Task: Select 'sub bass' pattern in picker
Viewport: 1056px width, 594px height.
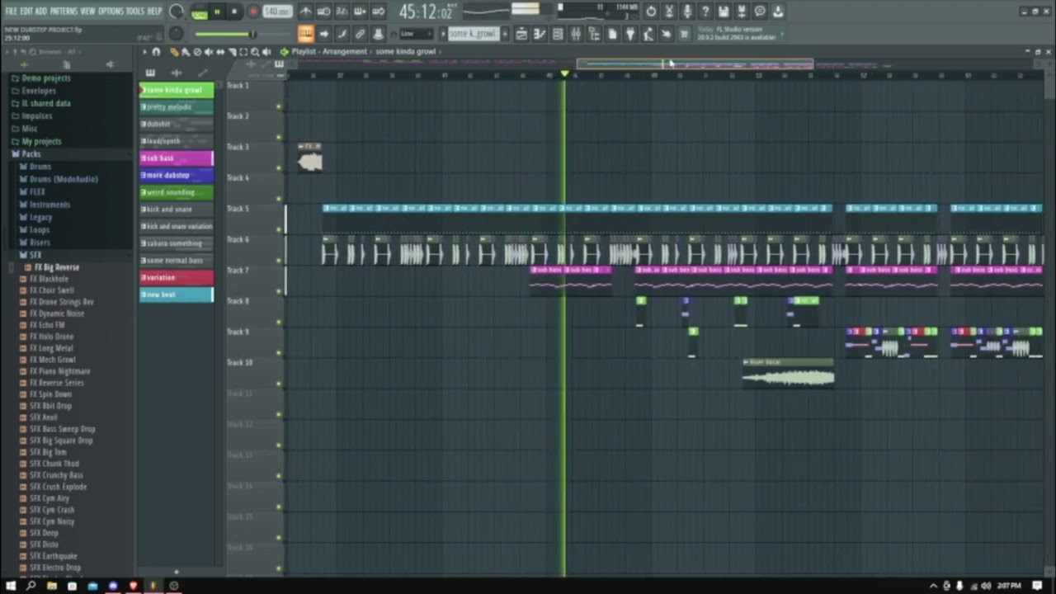Action: click(x=177, y=158)
